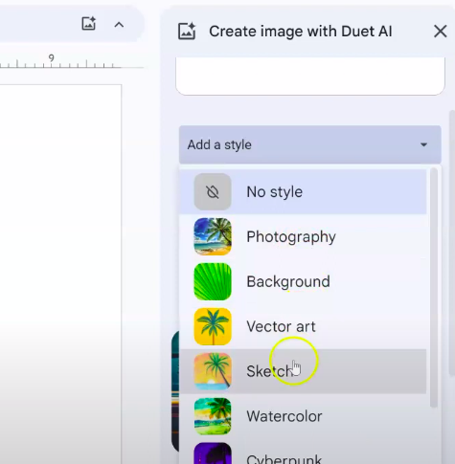Click the style list vertical scrollbar
This screenshot has height=464, width=455.
point(434,288)
